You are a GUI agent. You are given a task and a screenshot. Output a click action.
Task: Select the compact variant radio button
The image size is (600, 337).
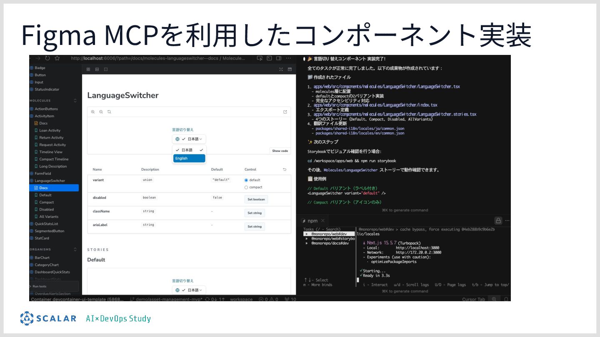(246, 187)
